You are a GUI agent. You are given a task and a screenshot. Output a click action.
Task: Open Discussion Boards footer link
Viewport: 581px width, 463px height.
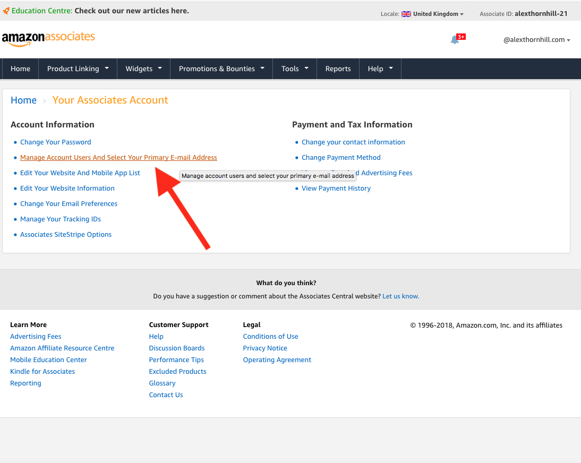(177, 348)
